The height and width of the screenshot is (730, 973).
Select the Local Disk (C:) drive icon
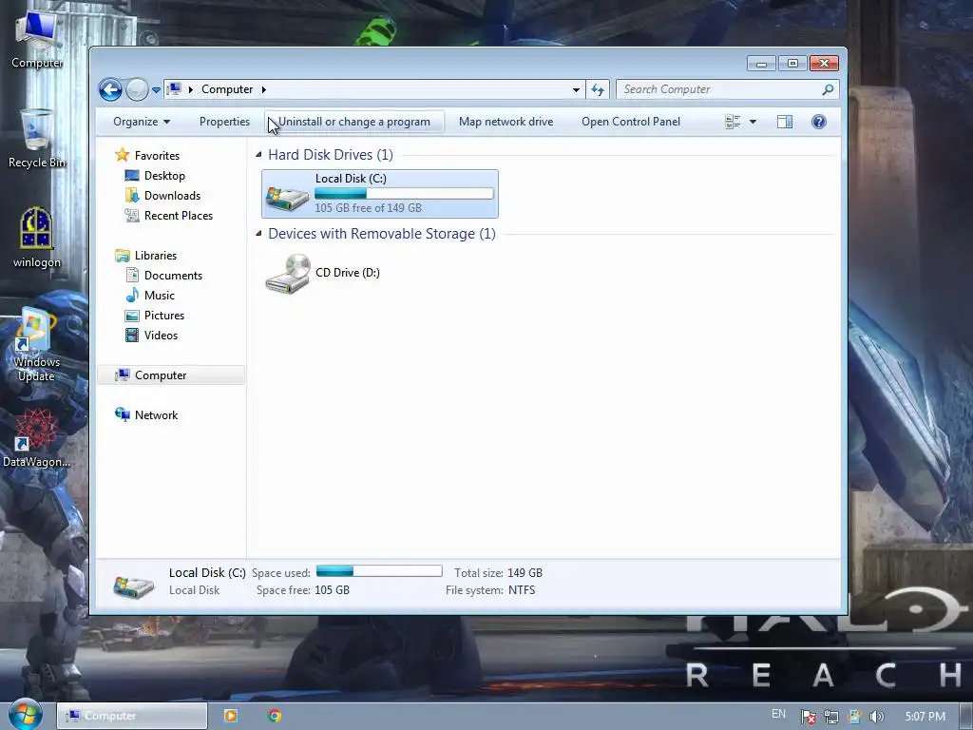(x=287, y=198)
